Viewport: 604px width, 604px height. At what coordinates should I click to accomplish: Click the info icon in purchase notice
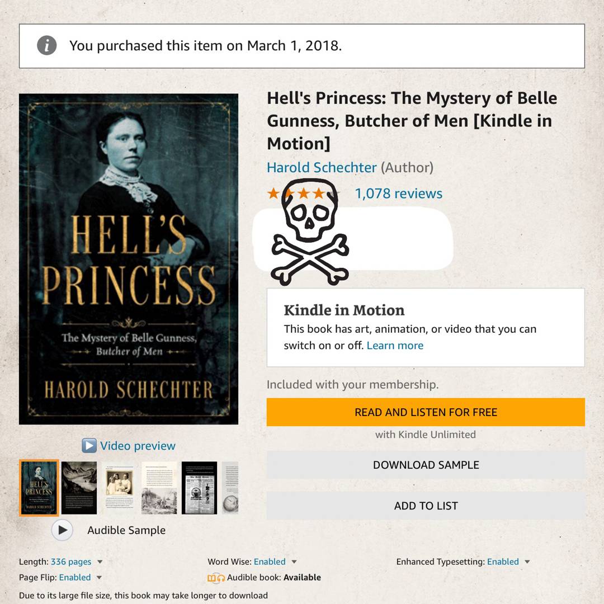coord(47,46)
